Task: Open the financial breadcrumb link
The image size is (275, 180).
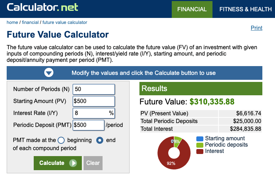Action: [x=30, y=22]
